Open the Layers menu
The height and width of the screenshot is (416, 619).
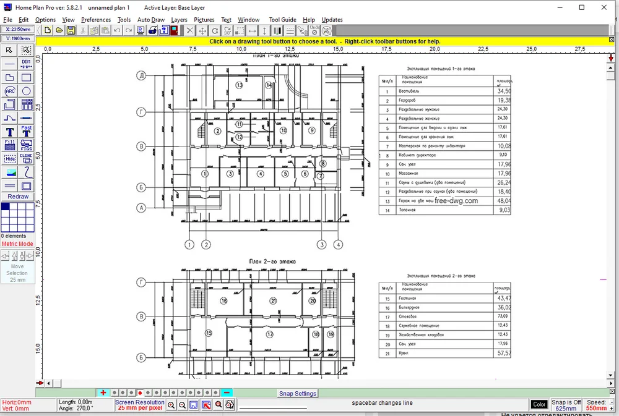179,20
